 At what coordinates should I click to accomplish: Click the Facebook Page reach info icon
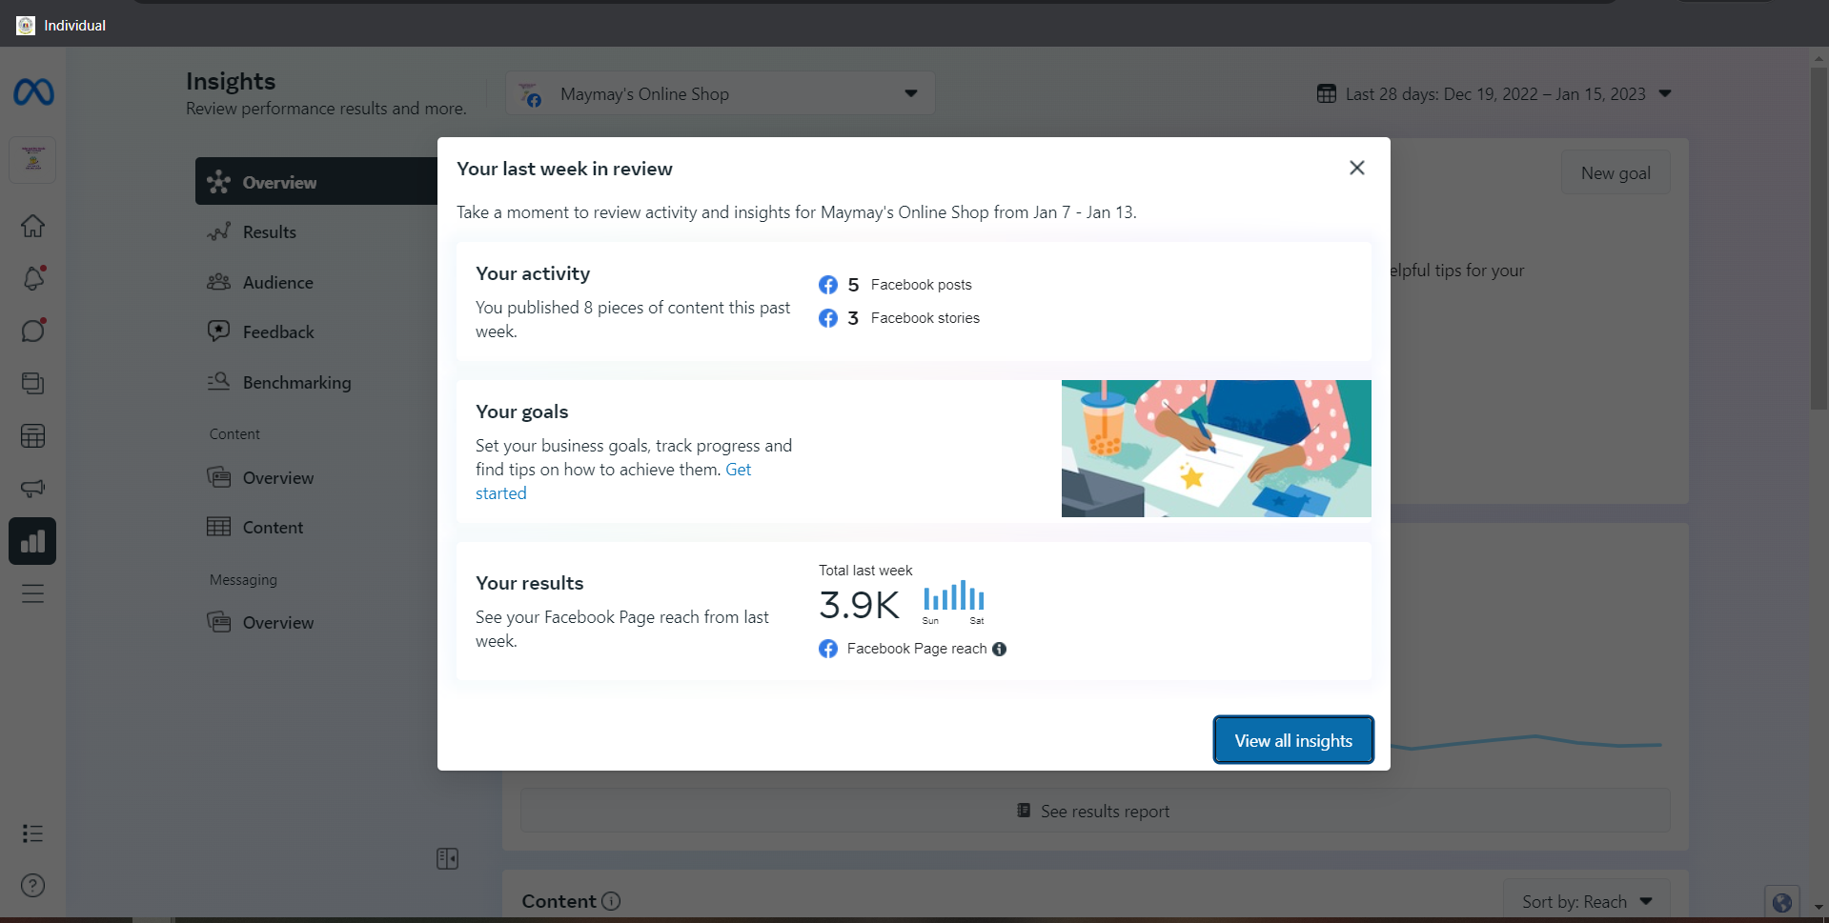tap(1000, 649)
